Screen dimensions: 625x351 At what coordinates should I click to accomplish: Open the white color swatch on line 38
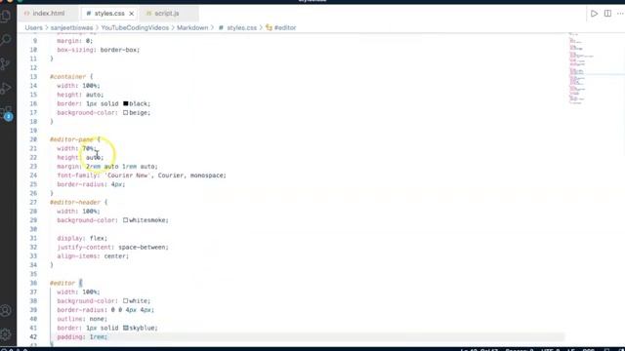(126, 301)
